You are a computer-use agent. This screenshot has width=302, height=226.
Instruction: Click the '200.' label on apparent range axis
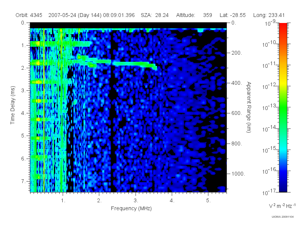tap(237, 53)
